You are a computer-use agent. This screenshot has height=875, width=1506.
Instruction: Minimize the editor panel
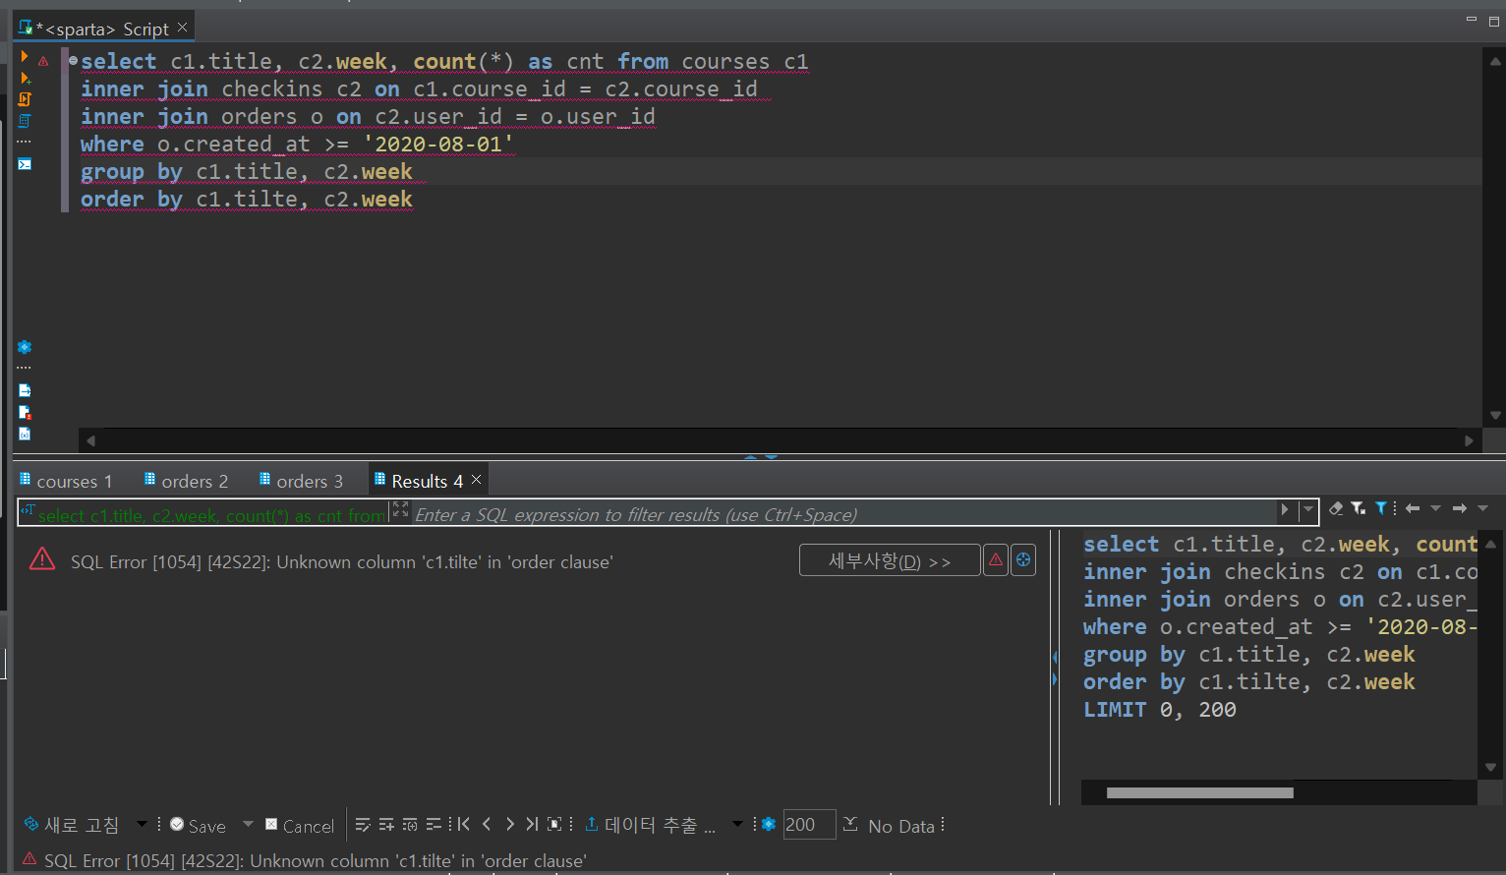1471,20
